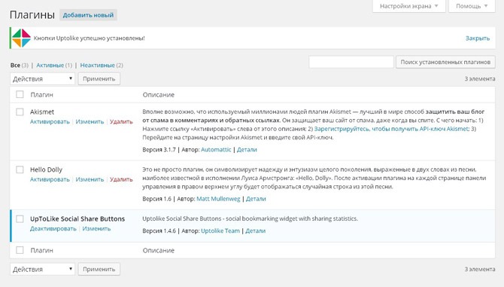504x287 pixels.
Task: Focus the plugin search input field
Action: [x=351, y=62]
